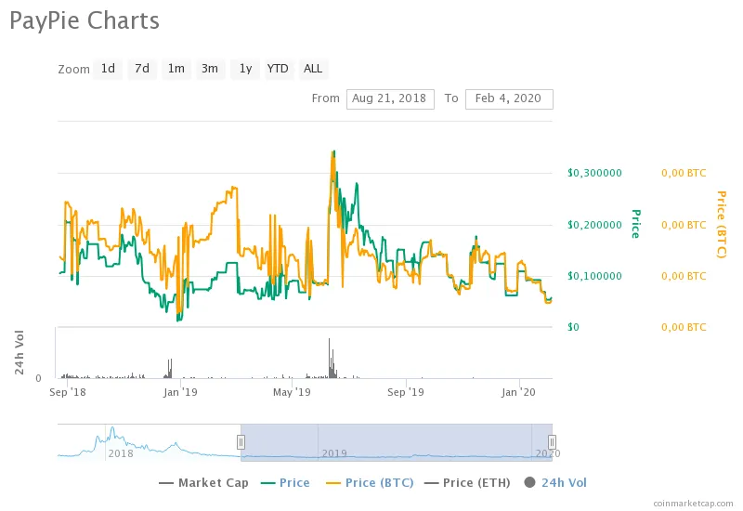Screen dimensions: 743x511
Task: Click the Zoom label
Action: click(x=73, y=69)
